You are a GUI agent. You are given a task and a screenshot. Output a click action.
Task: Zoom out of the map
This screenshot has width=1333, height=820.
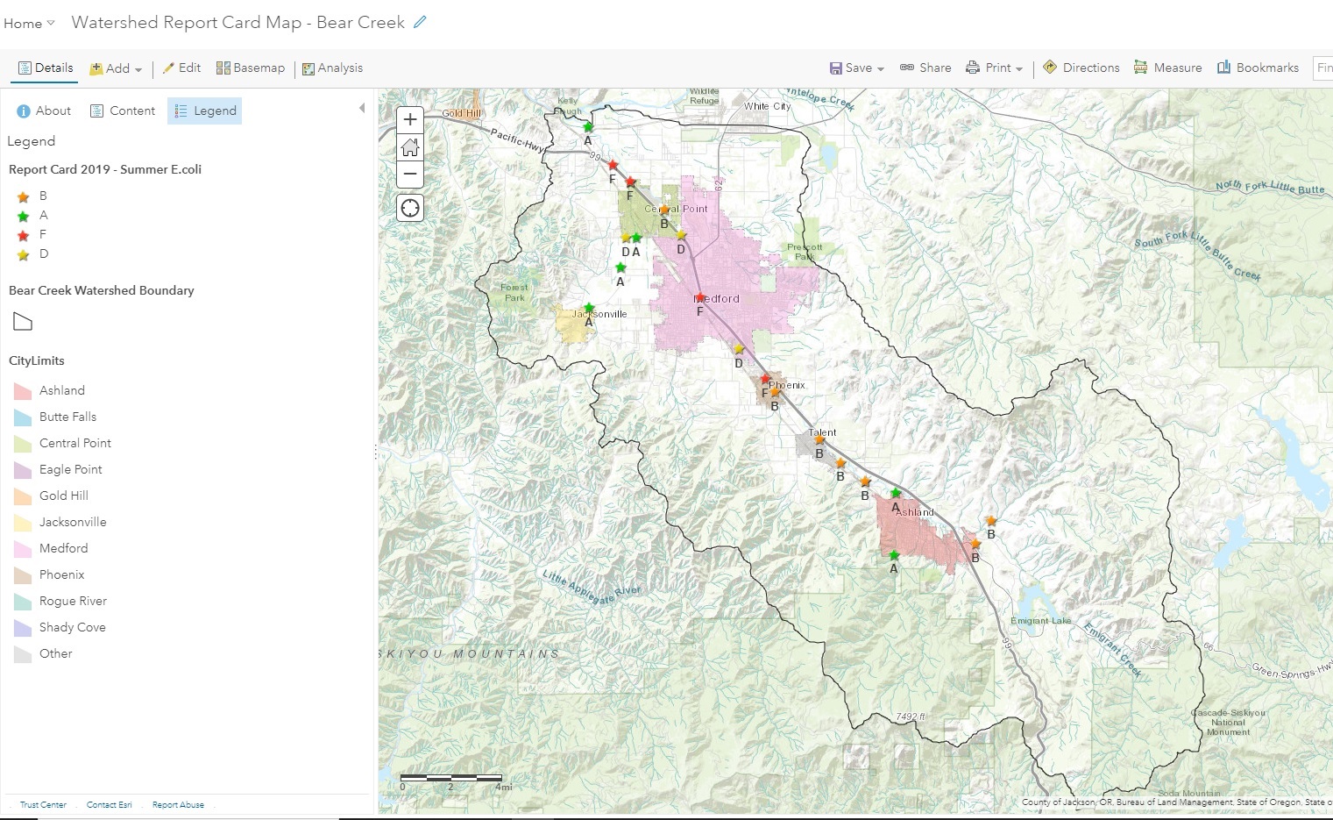(x=409, y=175)
